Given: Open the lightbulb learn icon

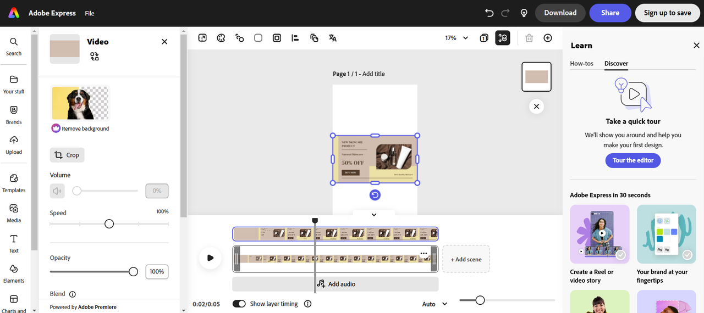Looking at the screenshot, I should [x=524, y=13].
